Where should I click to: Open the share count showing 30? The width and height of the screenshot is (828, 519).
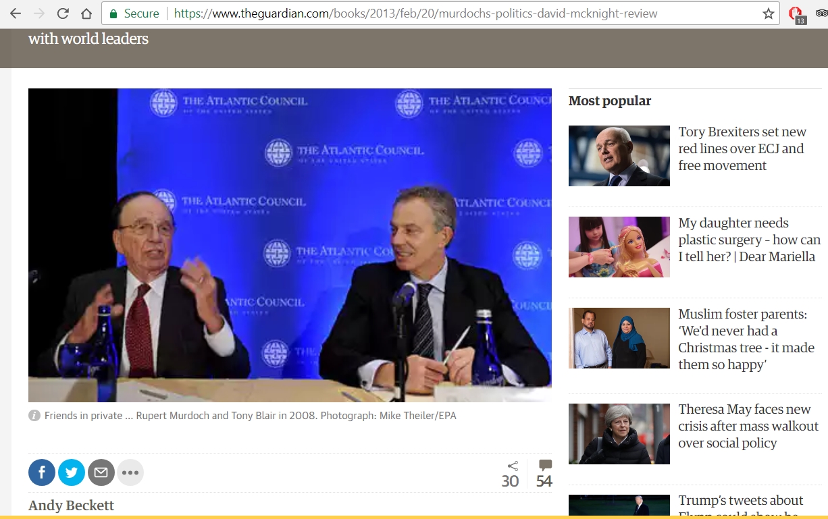[511, 474]
